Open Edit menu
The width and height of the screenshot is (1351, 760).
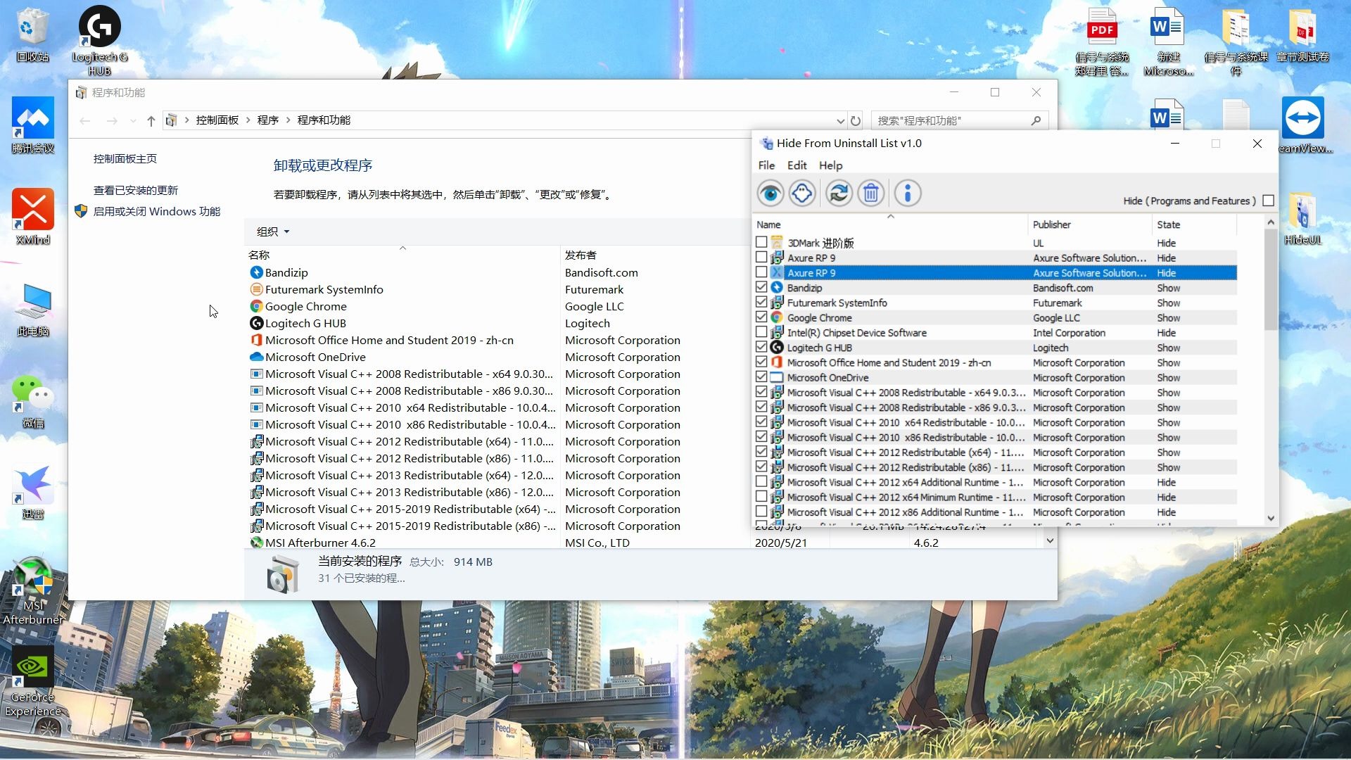797,165
